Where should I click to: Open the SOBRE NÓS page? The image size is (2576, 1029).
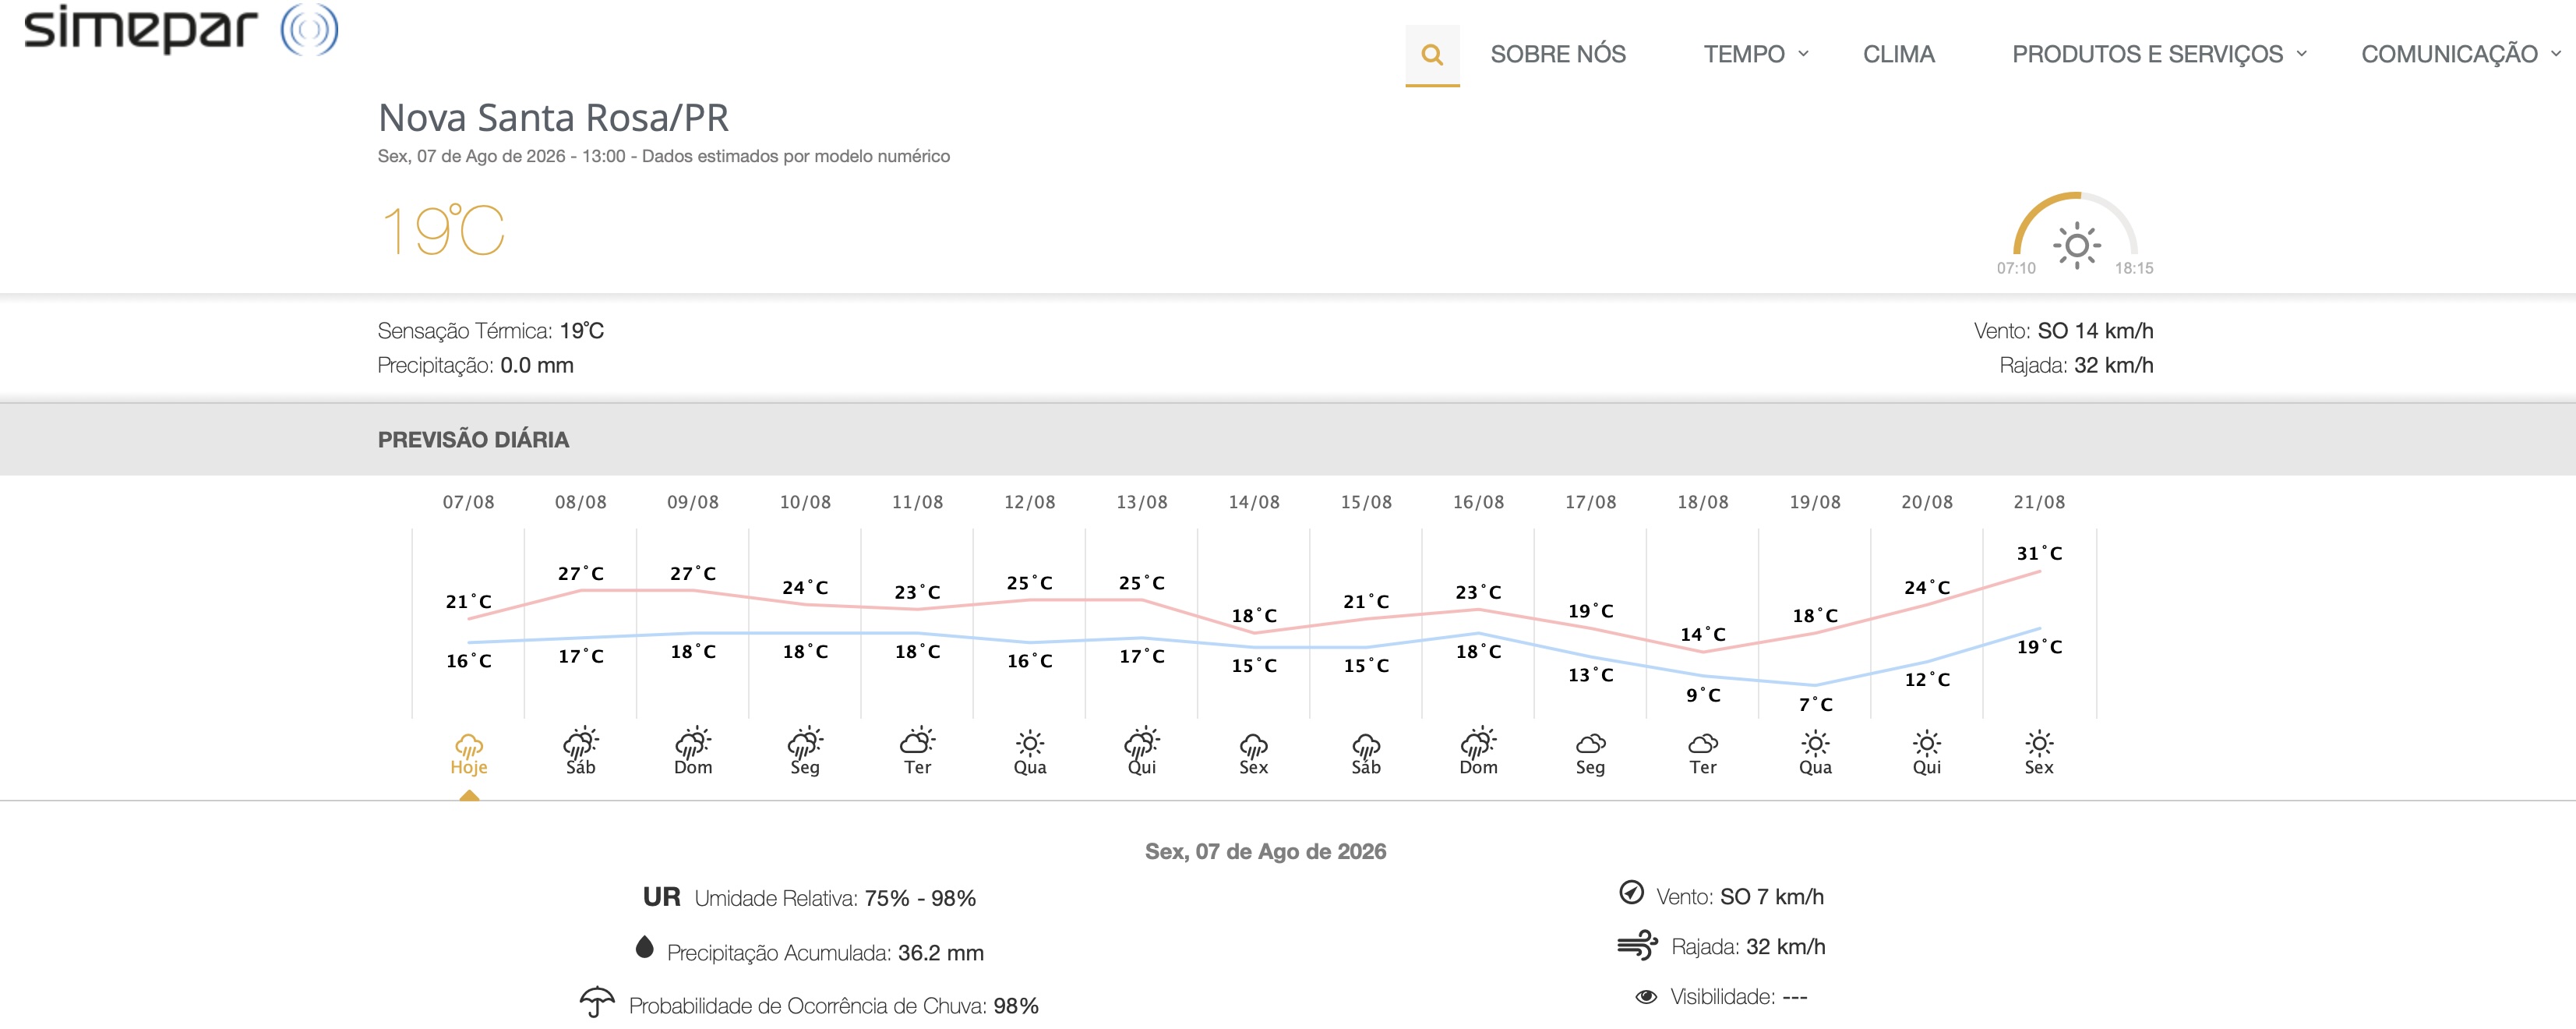coord(1558,54)
